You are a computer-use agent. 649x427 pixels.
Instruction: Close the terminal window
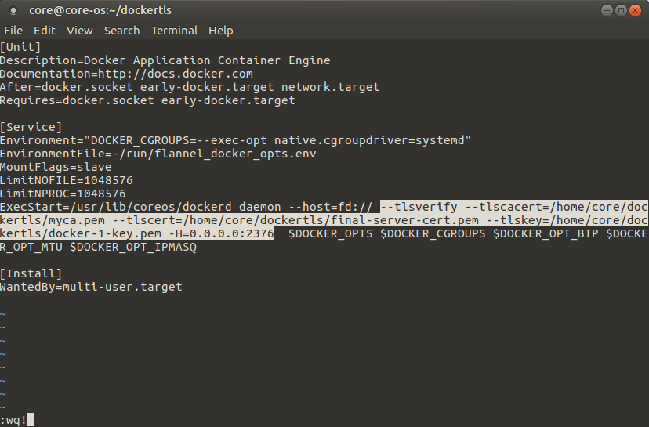point(635,10)
